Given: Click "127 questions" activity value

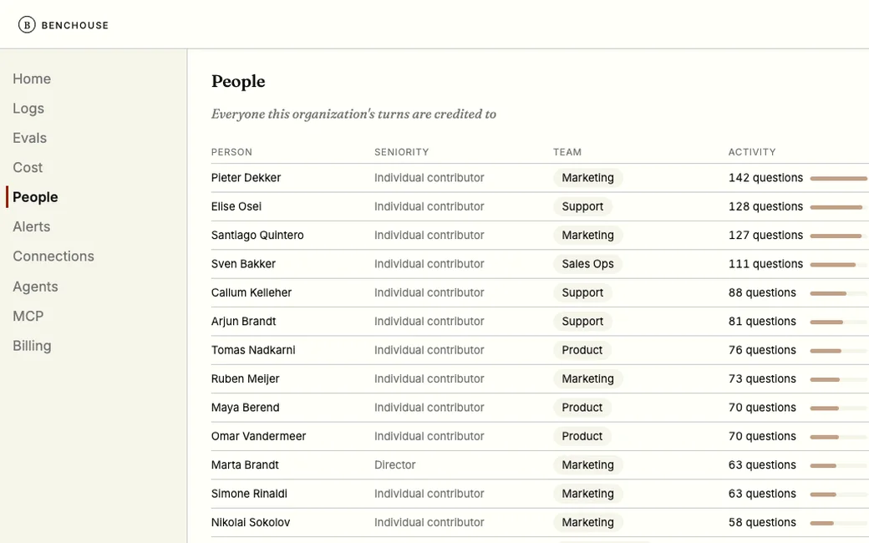Looking at the screenshot, I should tap(765, 236).
